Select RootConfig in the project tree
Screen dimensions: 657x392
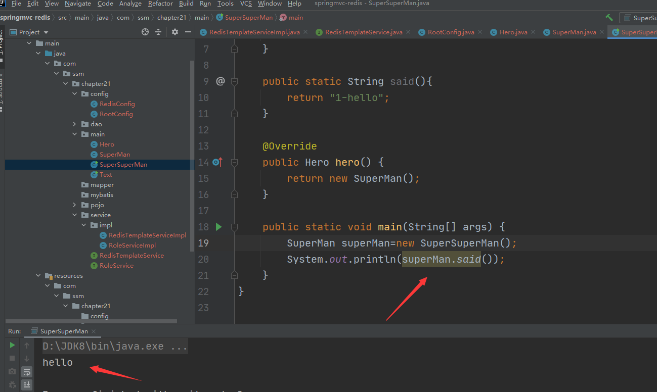pyautogui.click(x=116, y=114)
